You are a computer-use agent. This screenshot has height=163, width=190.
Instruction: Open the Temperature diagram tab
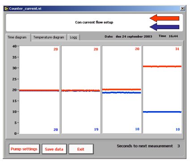click(x=49, y=37)
